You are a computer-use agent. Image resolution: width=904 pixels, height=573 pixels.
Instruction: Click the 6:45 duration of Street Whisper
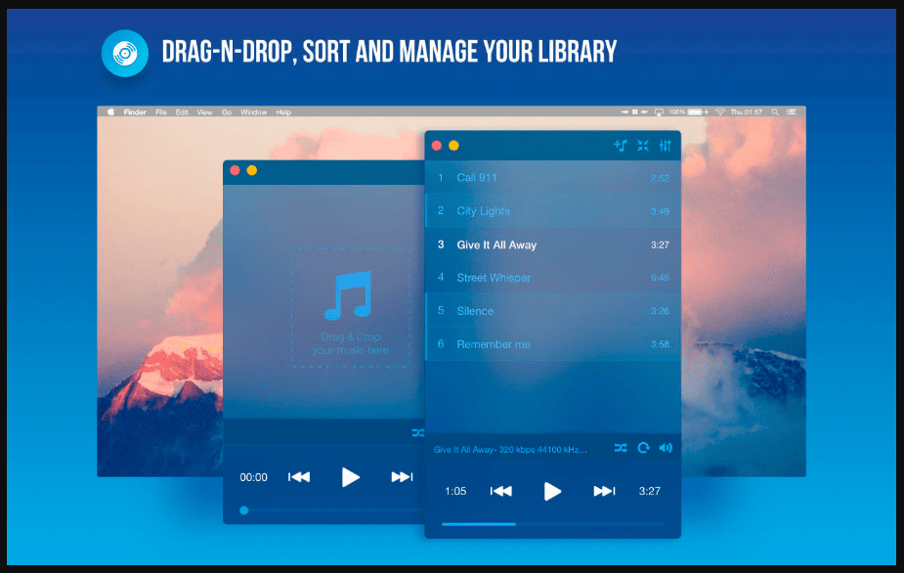[x=660, y=278]
